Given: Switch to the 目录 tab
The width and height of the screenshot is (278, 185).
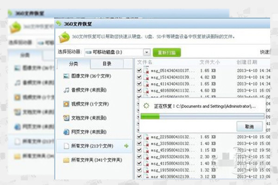Looking at the screenshot, I should pos(107,64).
